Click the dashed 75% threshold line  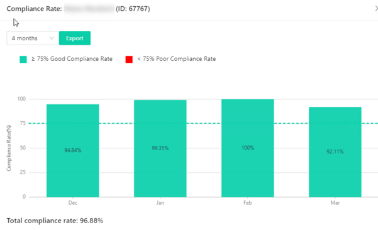coord(204,123)
